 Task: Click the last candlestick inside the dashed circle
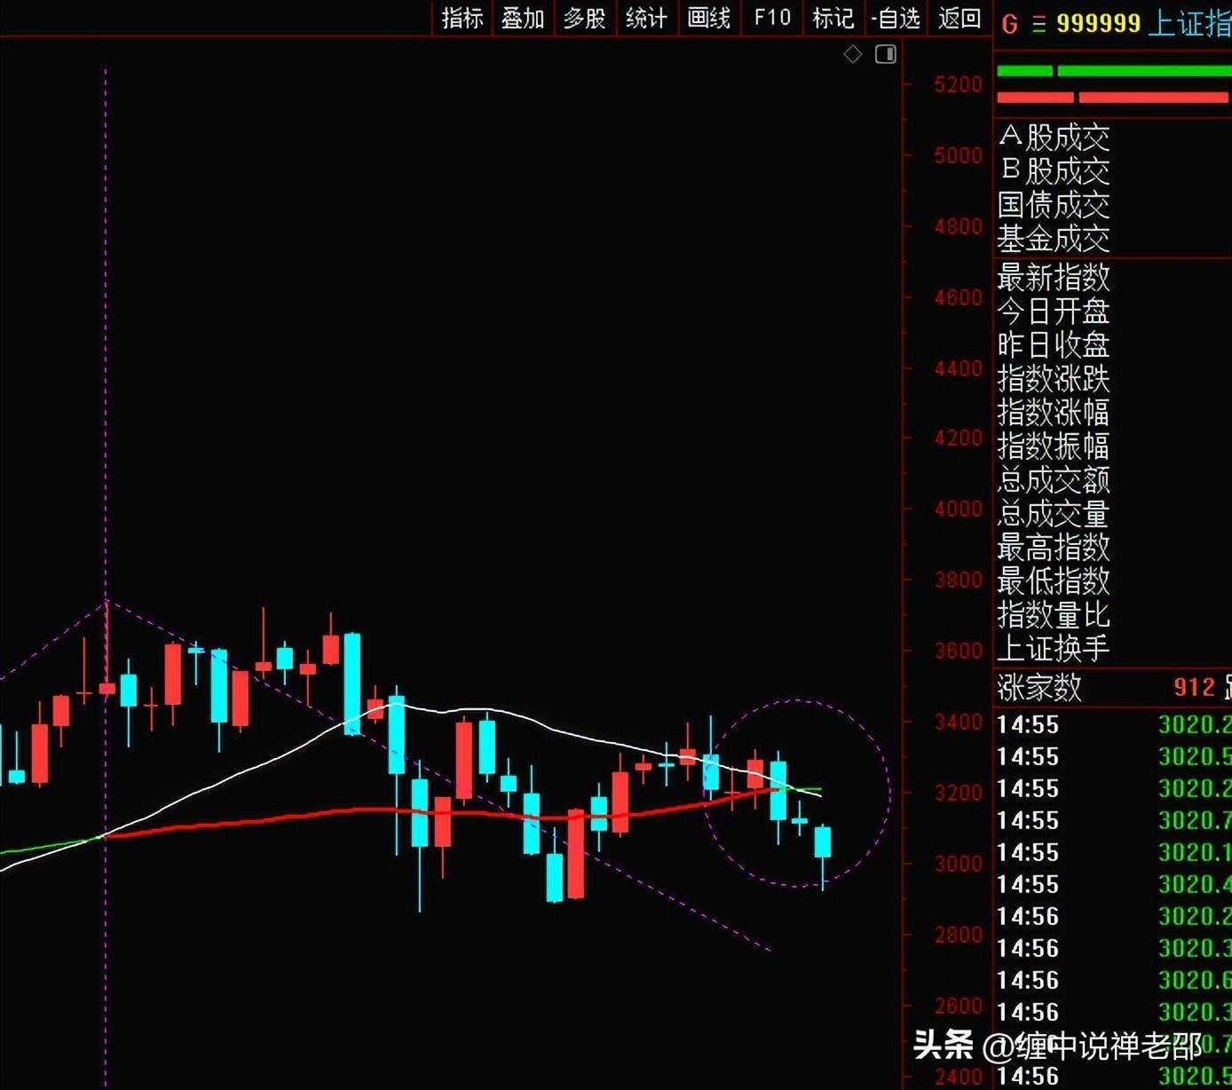click(x=823, y=843)
